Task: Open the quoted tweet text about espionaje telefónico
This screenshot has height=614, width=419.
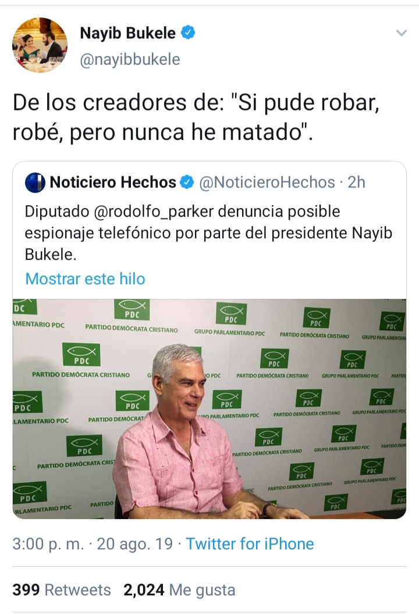Action: pos(208,232)
